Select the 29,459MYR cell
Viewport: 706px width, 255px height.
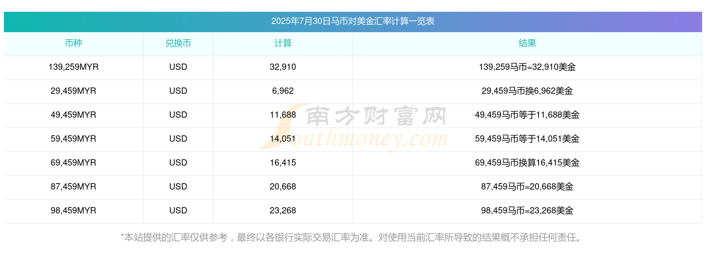[73, 91]
